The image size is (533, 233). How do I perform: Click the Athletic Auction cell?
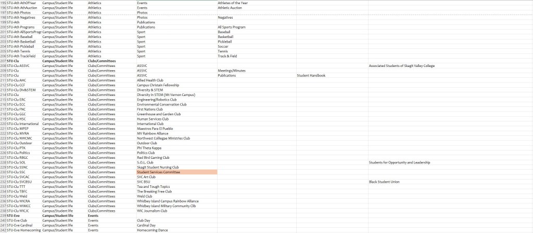click(x=230, y=8)
